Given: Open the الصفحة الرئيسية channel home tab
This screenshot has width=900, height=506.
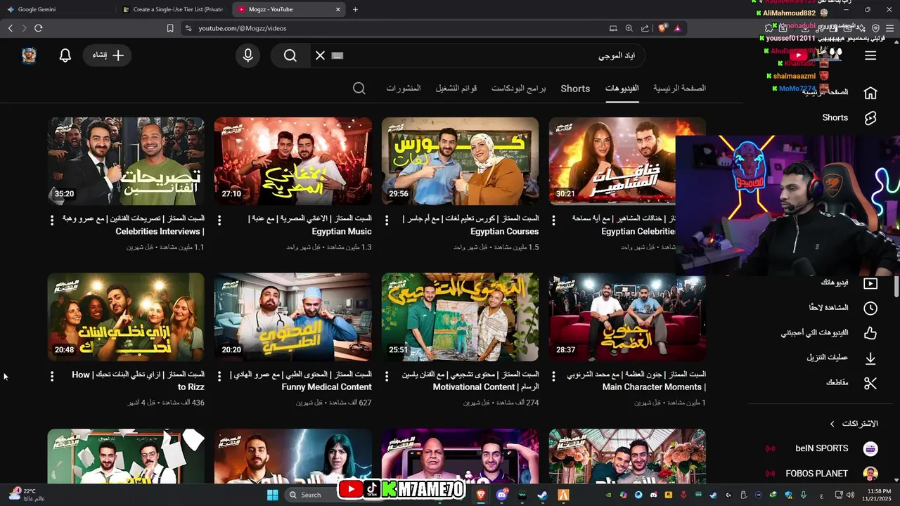Looking at the screenshot, I should pos(679,89).
